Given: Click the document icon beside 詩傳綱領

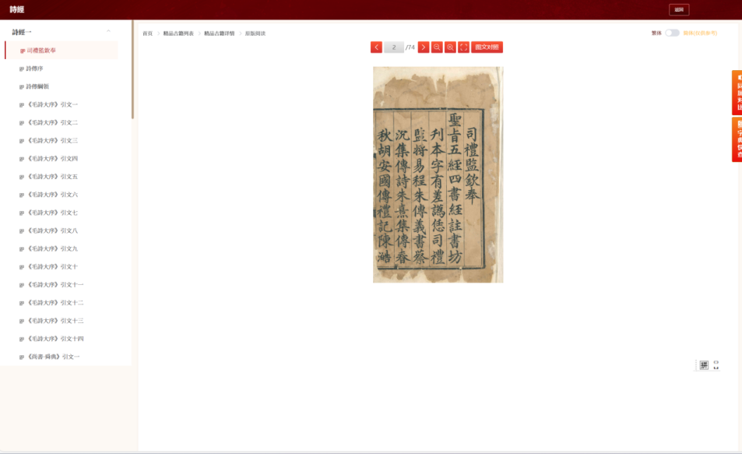Looking at the screenshot, I should point(21,86).
